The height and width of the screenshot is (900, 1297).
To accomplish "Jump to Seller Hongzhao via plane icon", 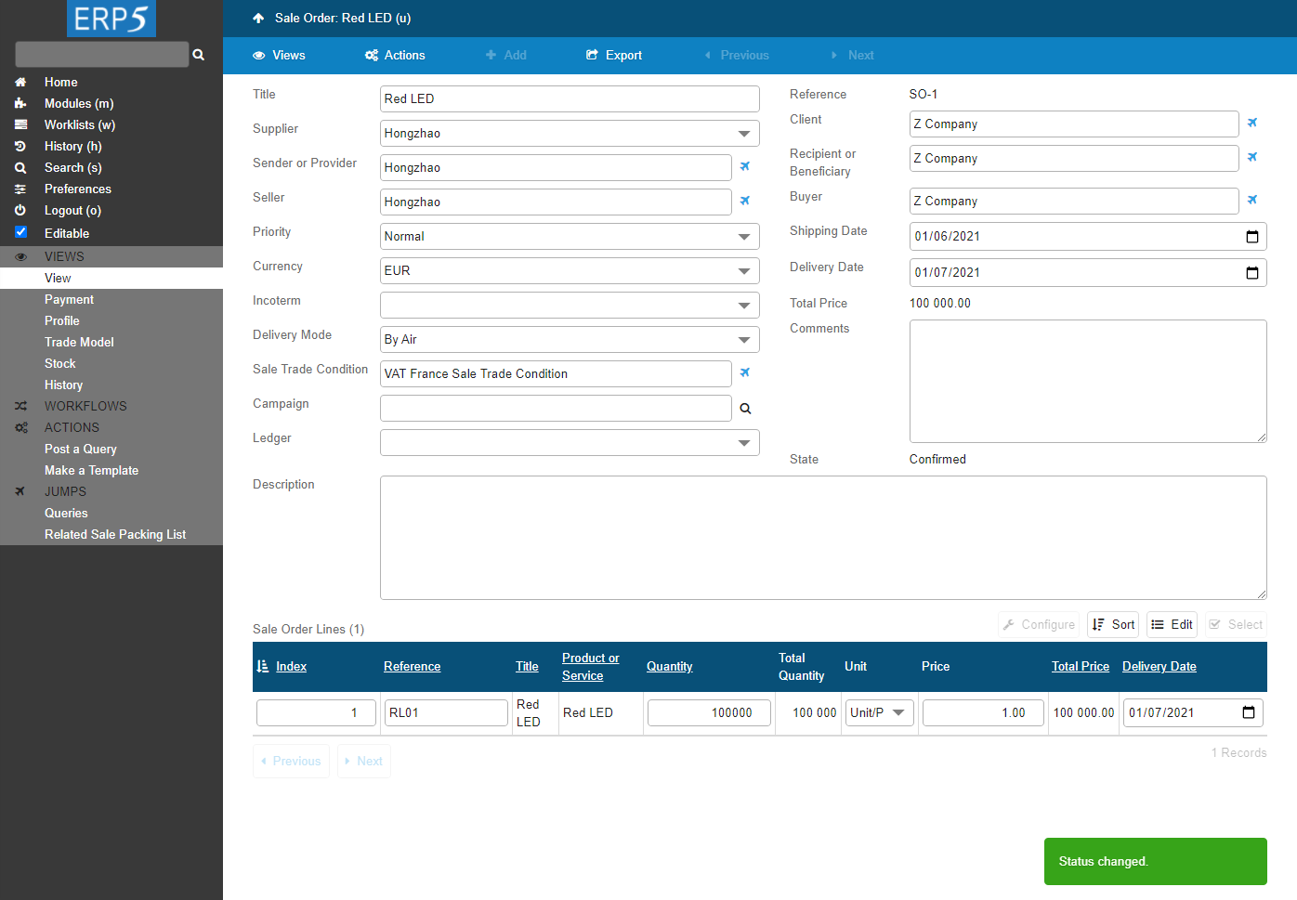I will coord(744,201).
